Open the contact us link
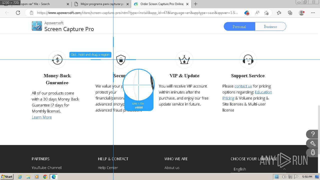 (x=243, y=86)
